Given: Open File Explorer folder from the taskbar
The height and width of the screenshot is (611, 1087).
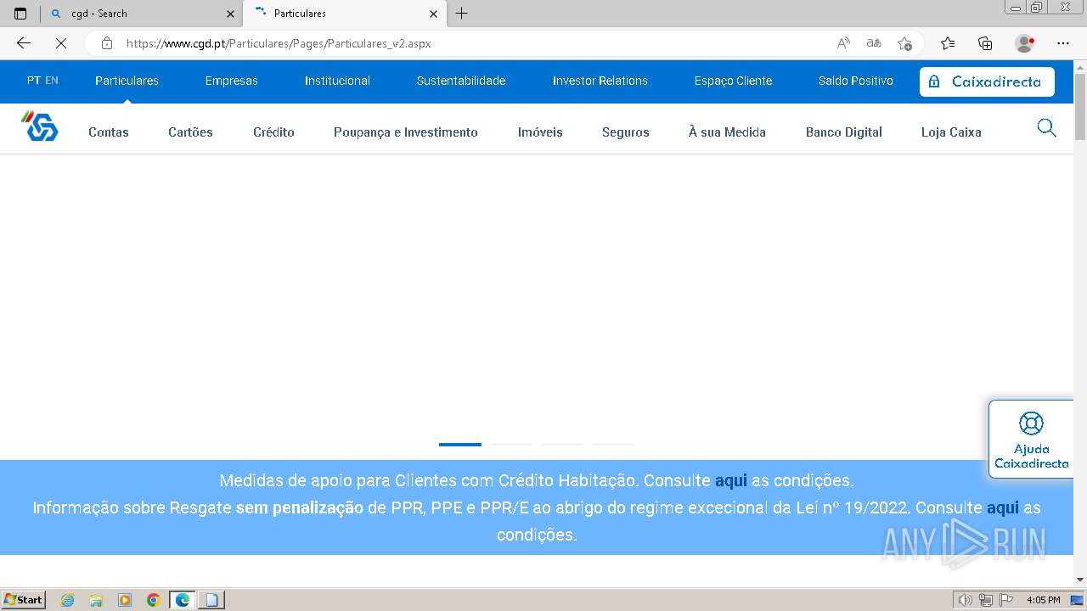Looking at the screenshot, I should click(x=96, y=600).
